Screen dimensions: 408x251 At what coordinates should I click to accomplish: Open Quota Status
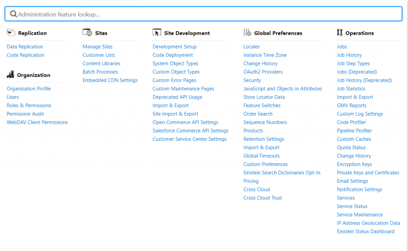[351, 147]
